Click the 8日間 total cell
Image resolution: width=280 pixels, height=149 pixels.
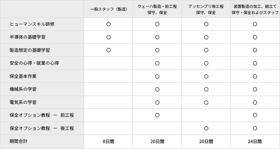[x=109, y=142]
